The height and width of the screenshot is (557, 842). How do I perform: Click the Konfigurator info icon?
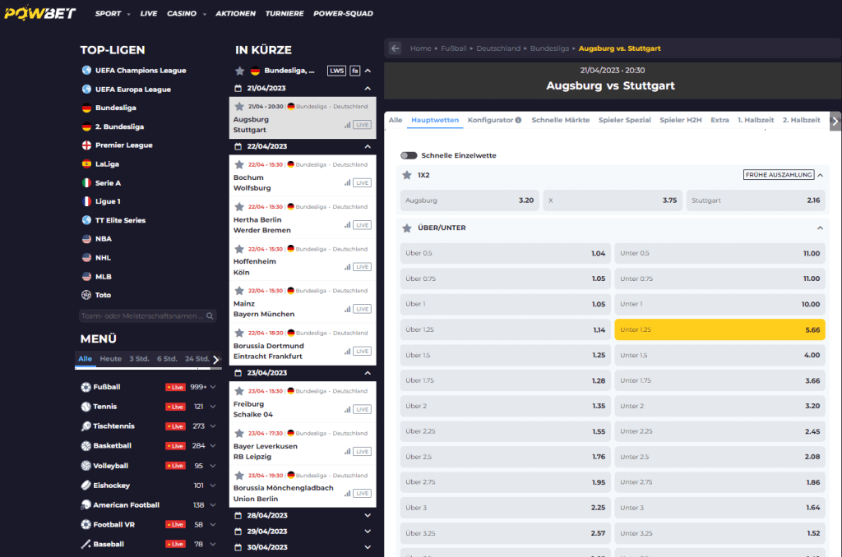[518, 120]
